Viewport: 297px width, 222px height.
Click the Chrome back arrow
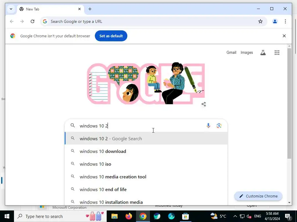click(12, 21)
